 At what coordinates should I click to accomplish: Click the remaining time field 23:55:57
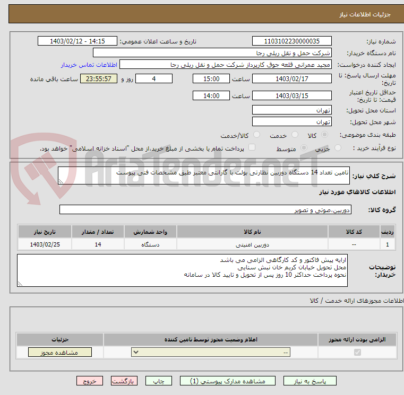tap(99, 78)
